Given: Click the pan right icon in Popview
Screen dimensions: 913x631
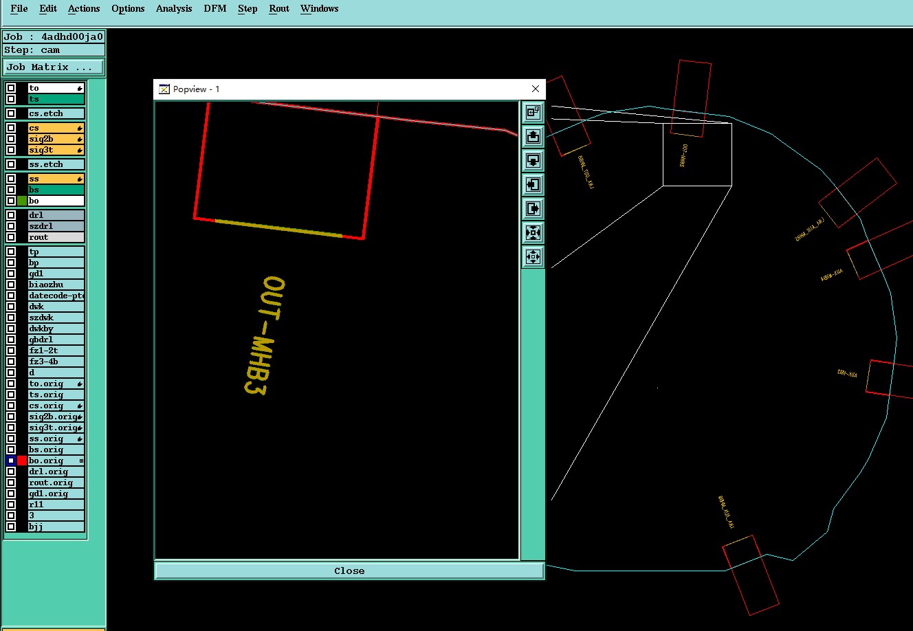Looking at the screenshot, I should coord(533,208).
